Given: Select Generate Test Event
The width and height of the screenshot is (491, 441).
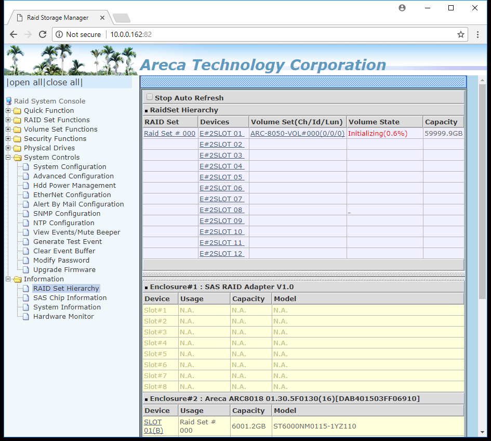Looking at the screenshot, I should [x=68, y=242].
